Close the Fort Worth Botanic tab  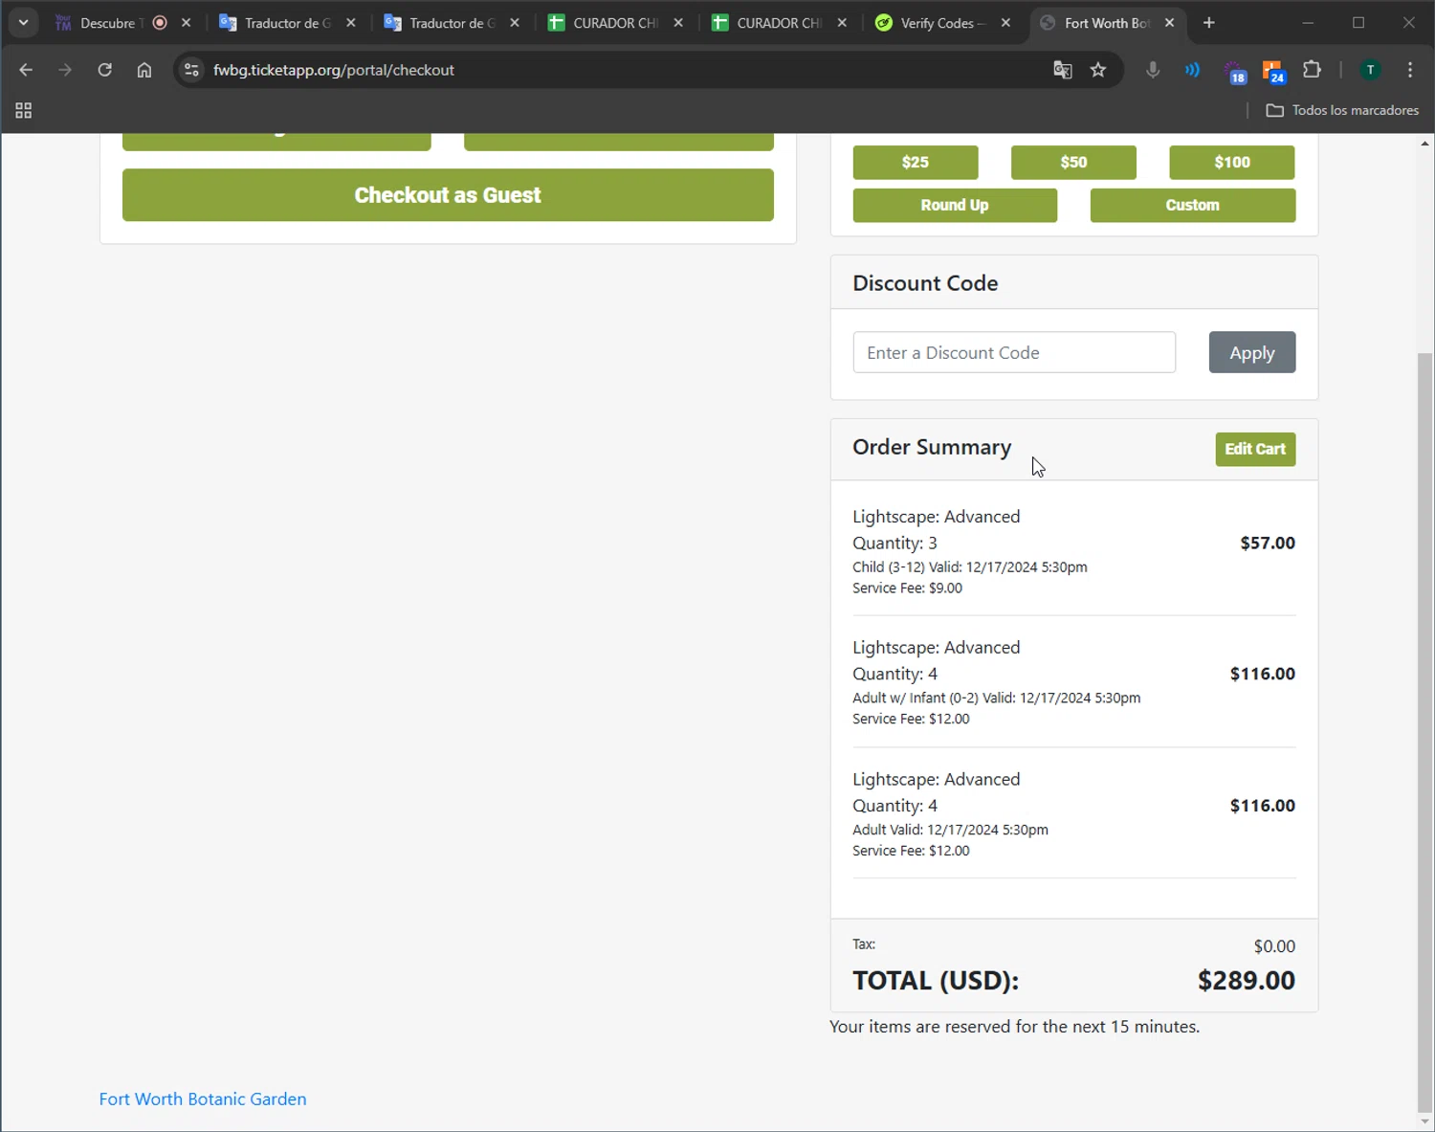(x=1169, y=23)
